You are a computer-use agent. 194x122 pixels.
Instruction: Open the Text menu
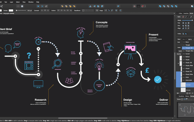6,2
